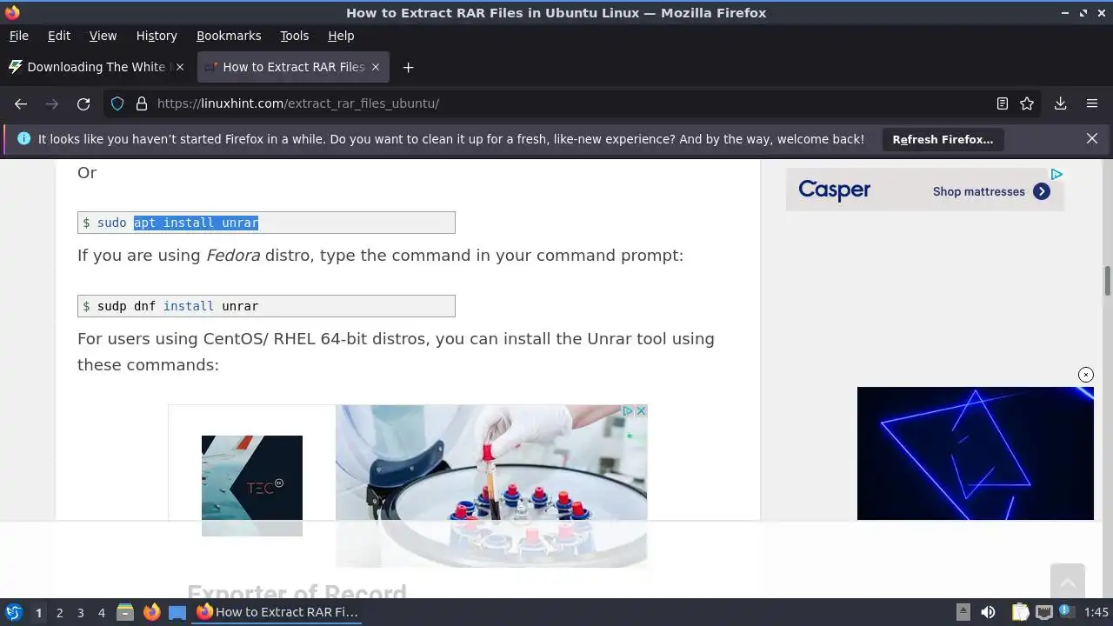The height and width of the screenshot is (626, 1113).
Task: Click 'Shop mattresses' in Casper ad
Action: [979, 191]
